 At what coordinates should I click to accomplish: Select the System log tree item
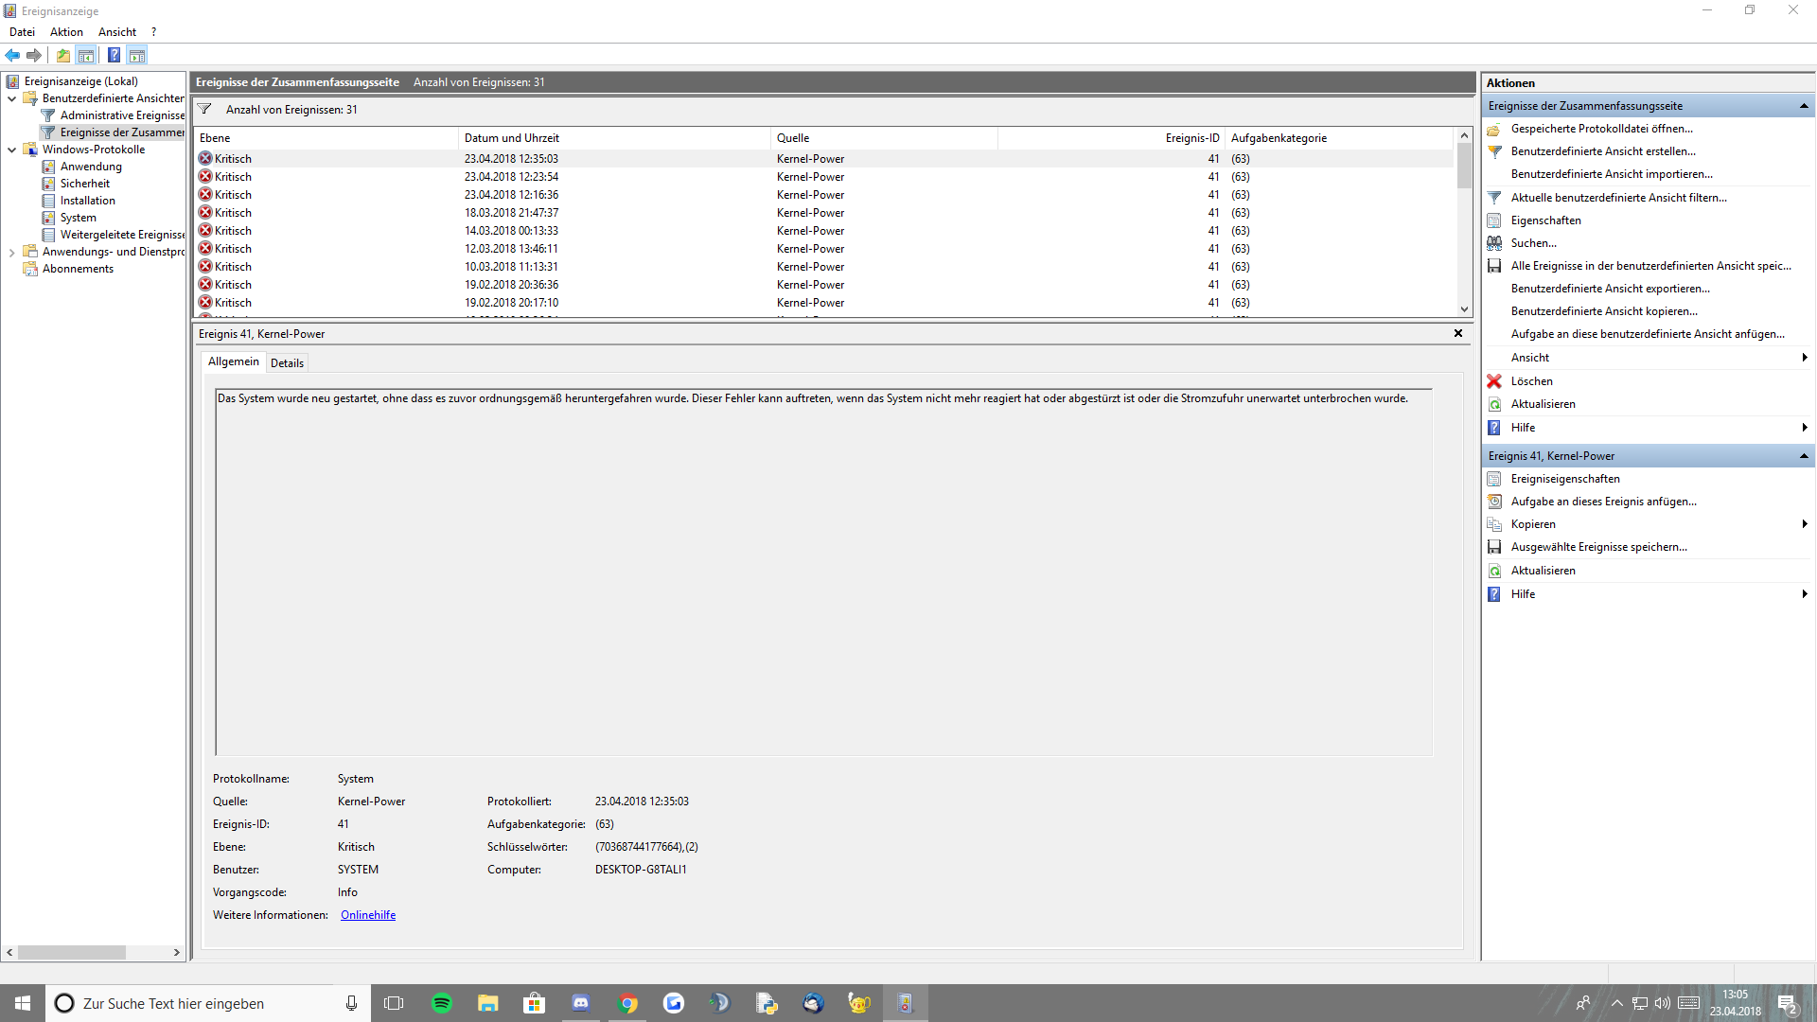pyautogui.click(x=78, y=218)
